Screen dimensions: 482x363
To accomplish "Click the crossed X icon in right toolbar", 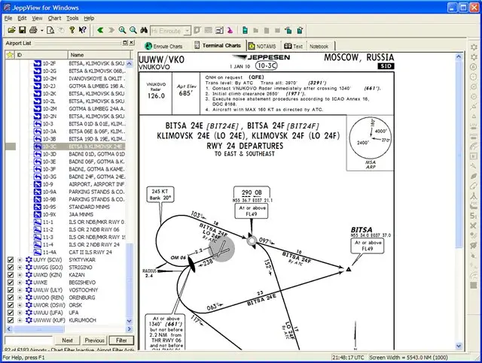I will pyautogui.click(x=474, y=225).
